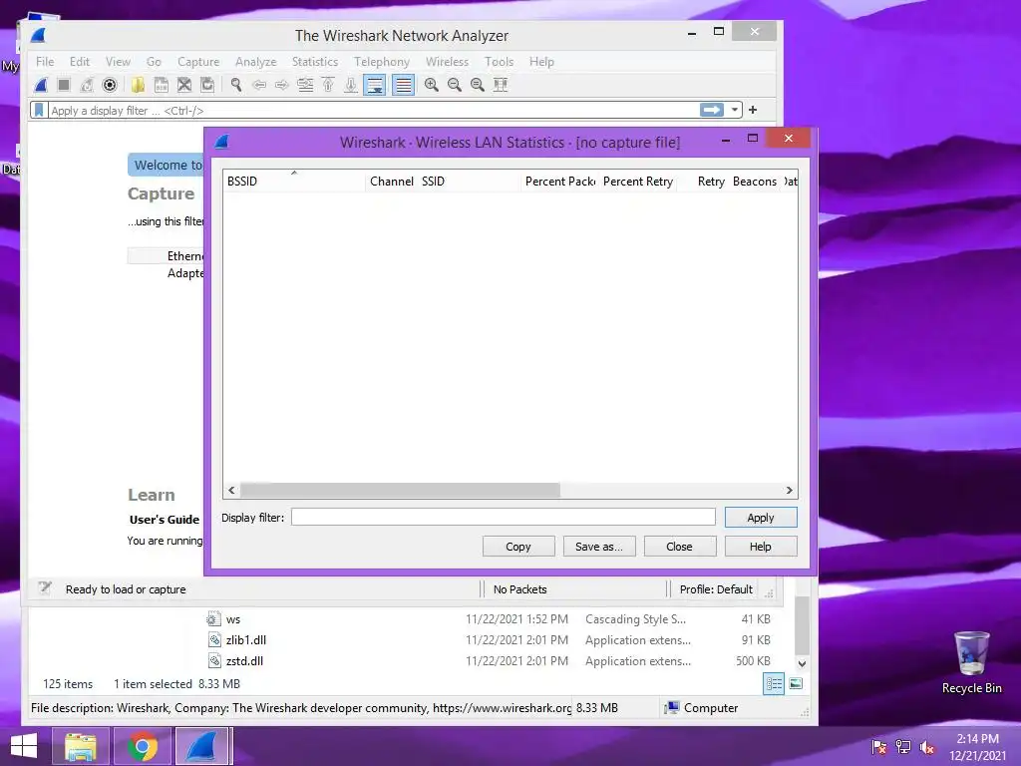Sort by the BSSID column header

(x=294, y=182)
